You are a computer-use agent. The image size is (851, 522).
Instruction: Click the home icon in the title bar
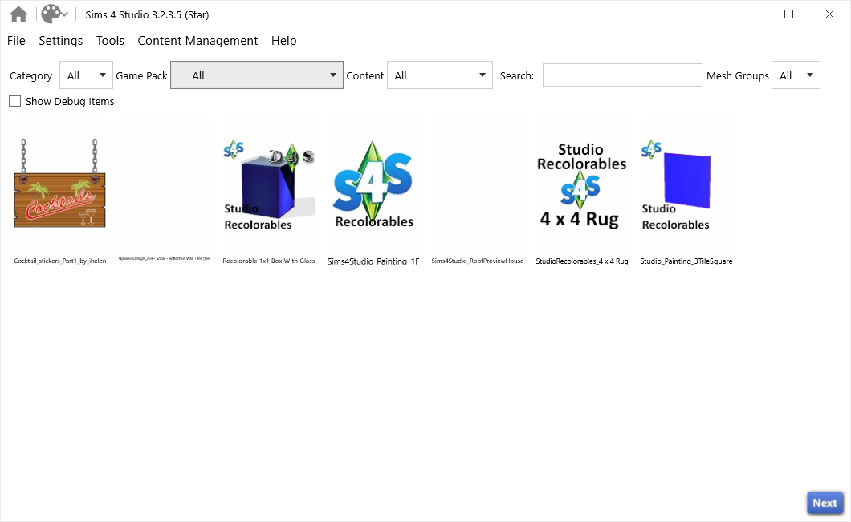[18, 14]
